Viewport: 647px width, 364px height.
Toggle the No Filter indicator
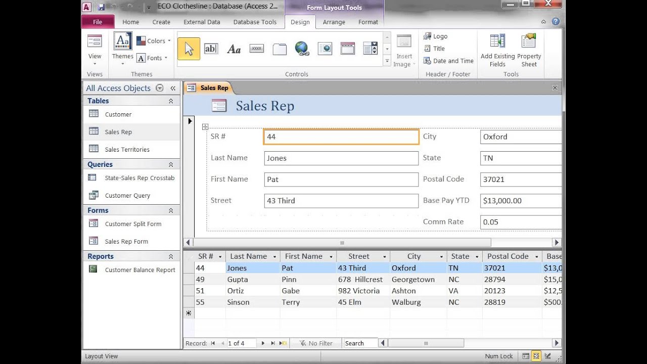coord(316,343)
